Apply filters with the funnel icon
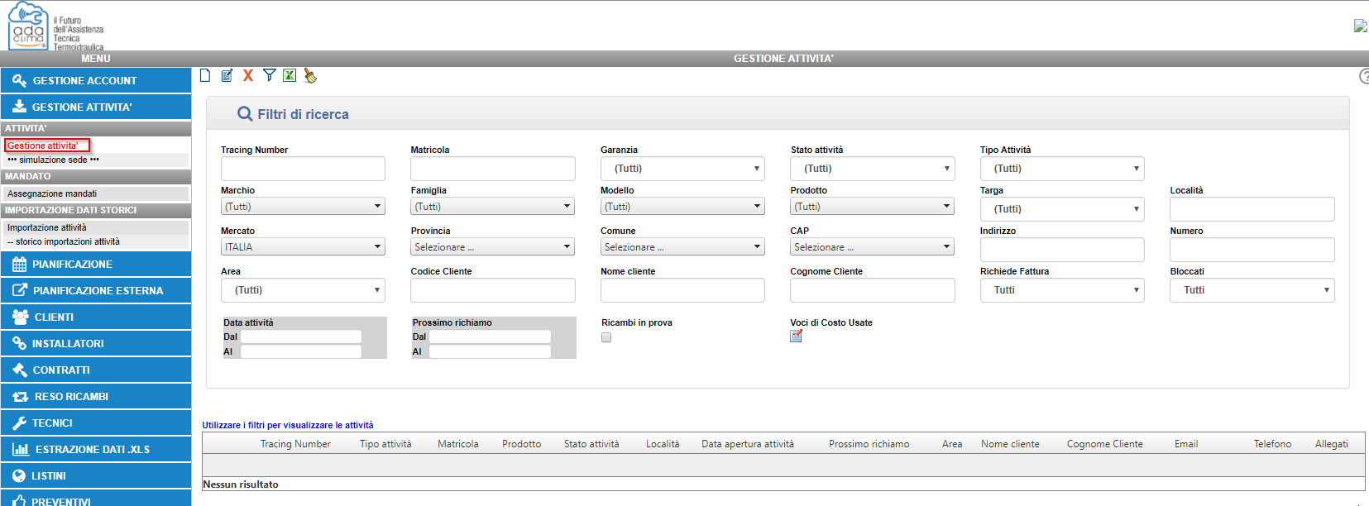This screenshot has width=1369, height=506. click(269, 75)
